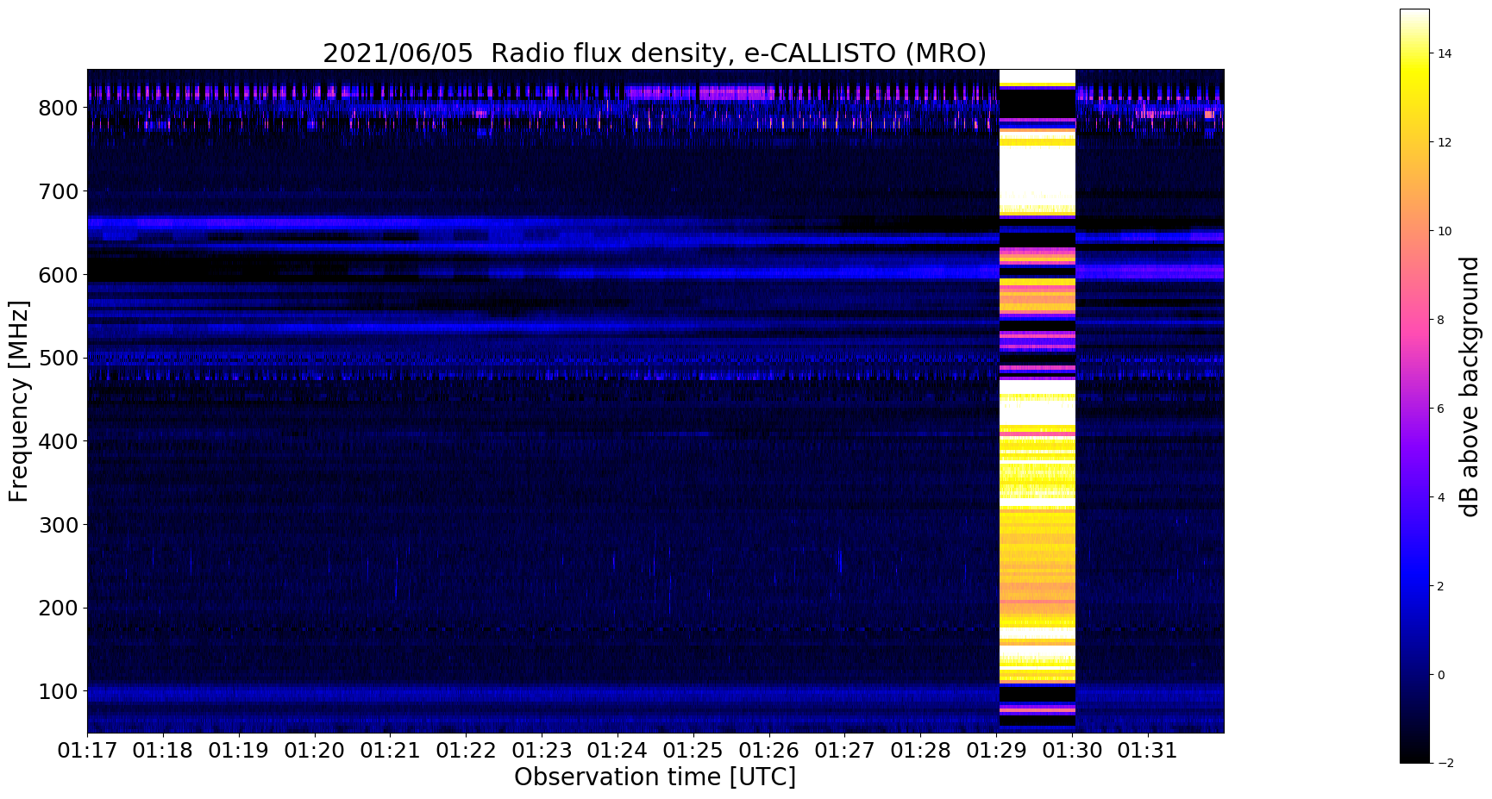
Task: Click the colorbar tick value 10
Action: pos(1445,231)
